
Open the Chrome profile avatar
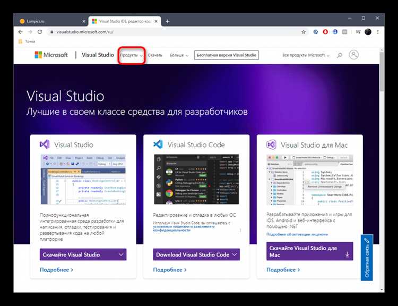tap(368, 32)
